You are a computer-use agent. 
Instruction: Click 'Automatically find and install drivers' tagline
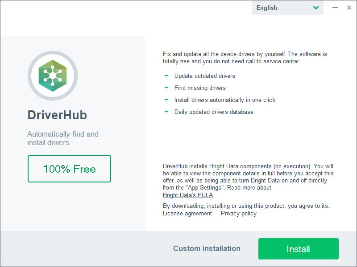[63, 138]
